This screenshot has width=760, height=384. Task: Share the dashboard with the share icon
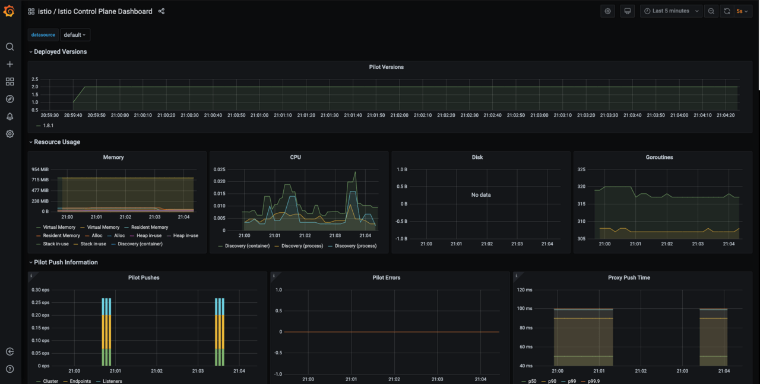[x=161, y=11]
